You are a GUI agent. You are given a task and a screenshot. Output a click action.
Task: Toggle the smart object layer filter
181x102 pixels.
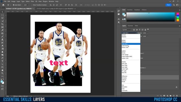[x=145, y=30]
